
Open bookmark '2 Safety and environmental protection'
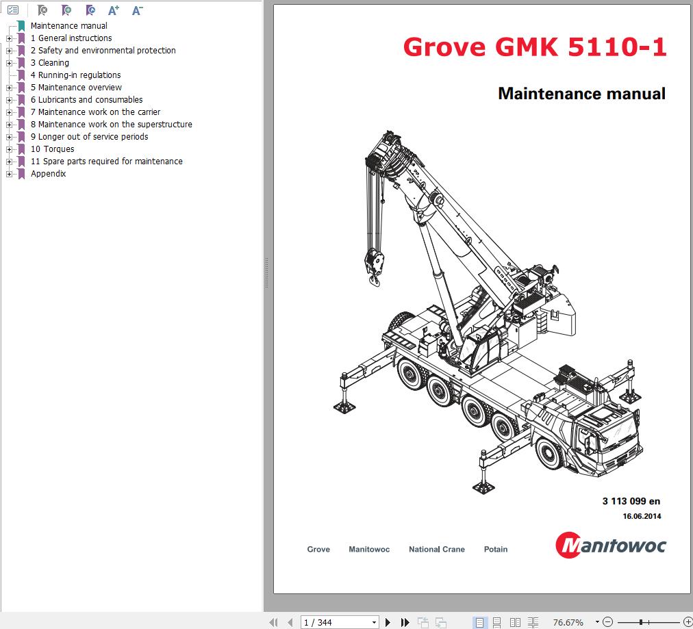pyautogui.click(x=103, y=51)
